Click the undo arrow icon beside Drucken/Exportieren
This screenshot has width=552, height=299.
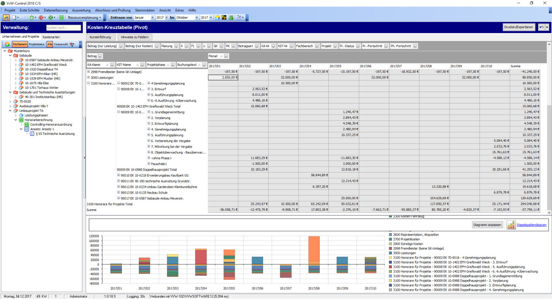pyautogui.click(x=541, y=27)
